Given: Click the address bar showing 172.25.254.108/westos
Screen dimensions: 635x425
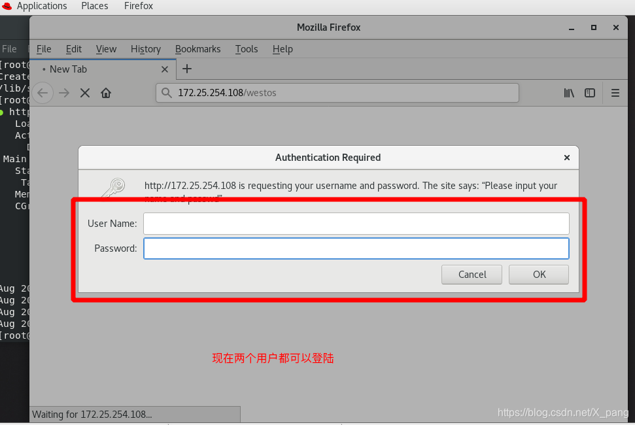Looking at the screenshot, I should point(337,93).
